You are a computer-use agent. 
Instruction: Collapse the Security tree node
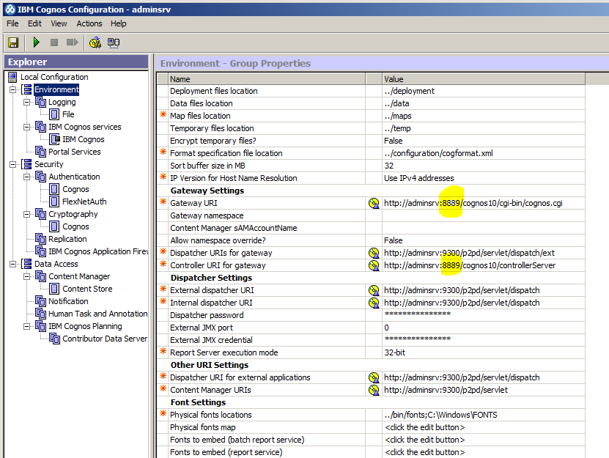tap(12, 164)
